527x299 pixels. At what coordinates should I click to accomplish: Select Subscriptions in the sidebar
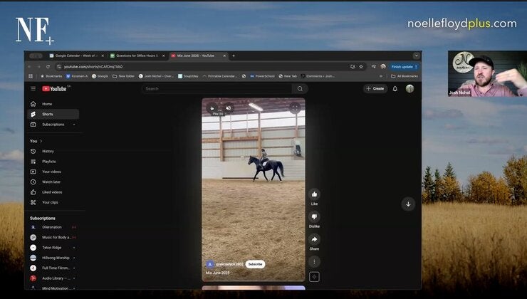coord(53,125)
